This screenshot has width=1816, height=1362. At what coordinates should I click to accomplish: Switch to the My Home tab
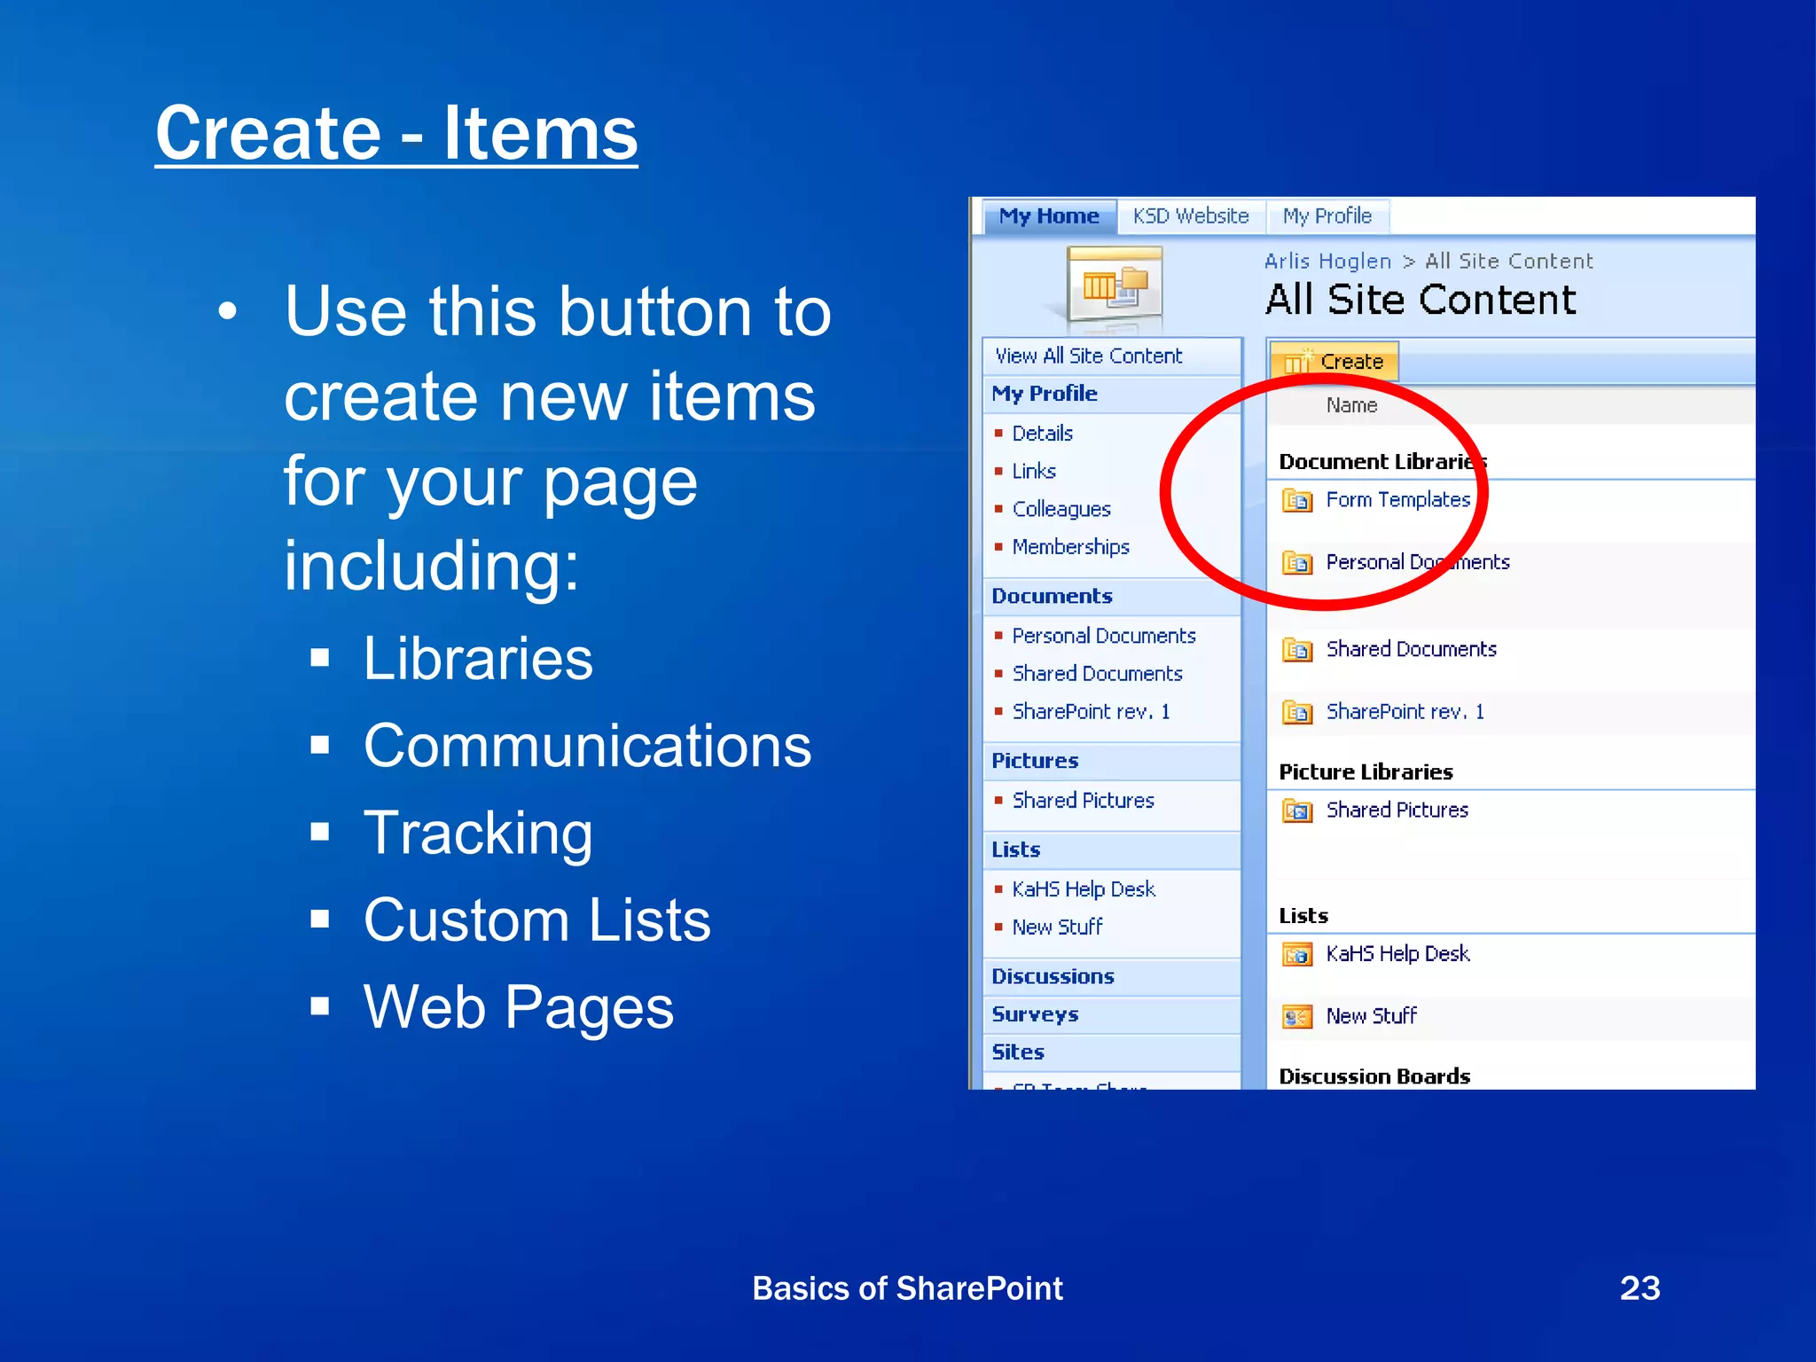1049,216
